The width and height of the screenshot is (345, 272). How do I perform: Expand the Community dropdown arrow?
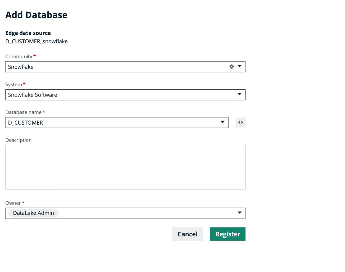(x=240, y=67)
